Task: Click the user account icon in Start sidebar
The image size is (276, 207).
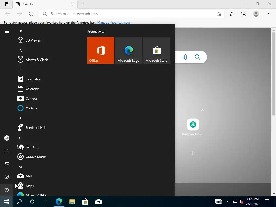Action: coord(6,138)
